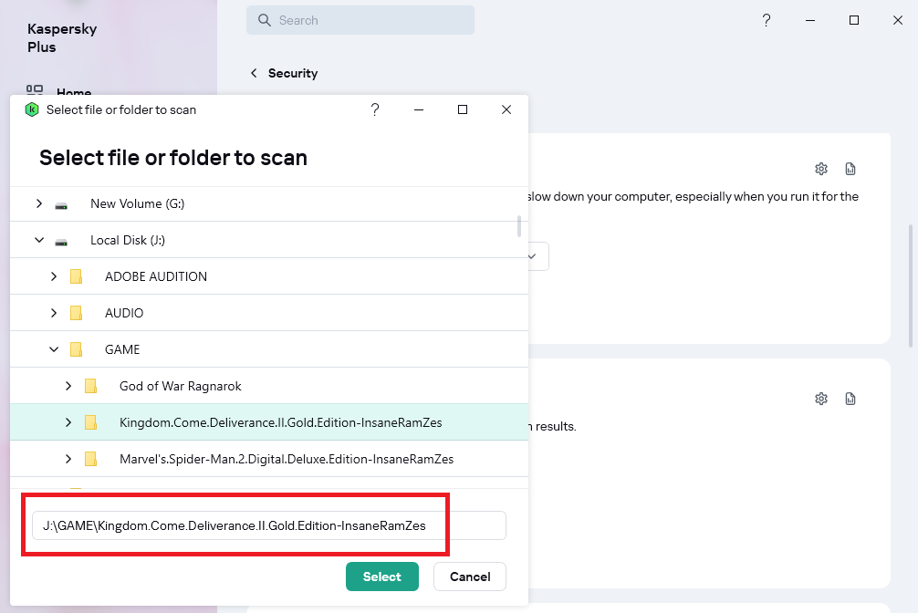Click the magnifier icon in Search box

pyautogui.click(x=265, y=20)
